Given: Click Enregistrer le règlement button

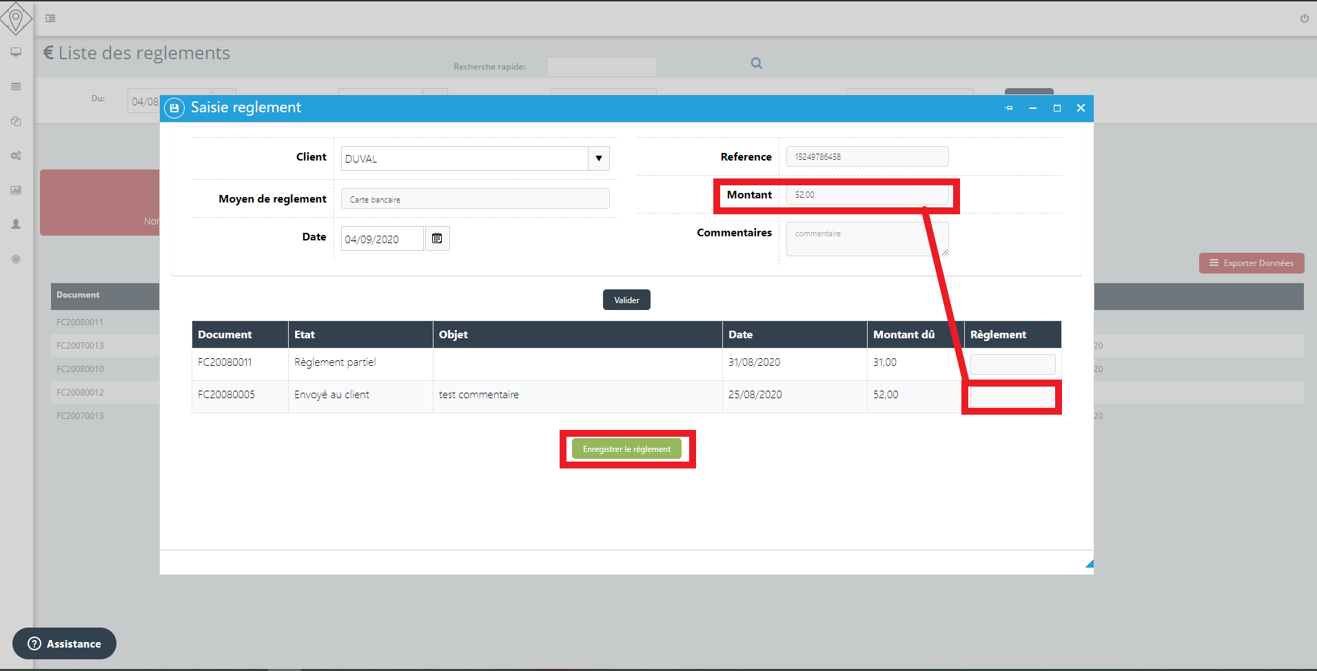Looking at the screenshot, I should click(x=626, y=449).
